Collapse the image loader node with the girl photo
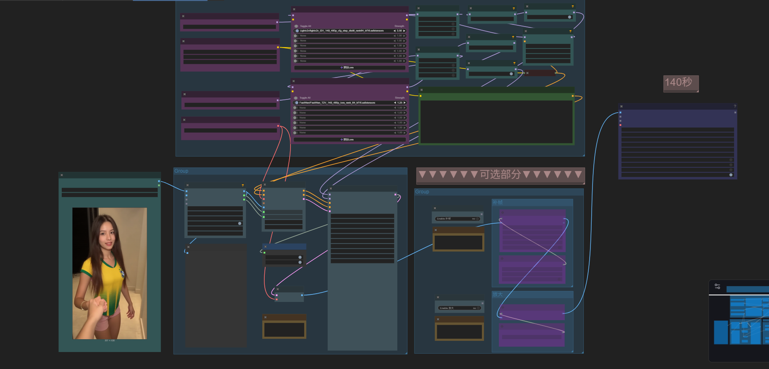 coord(62,175)
